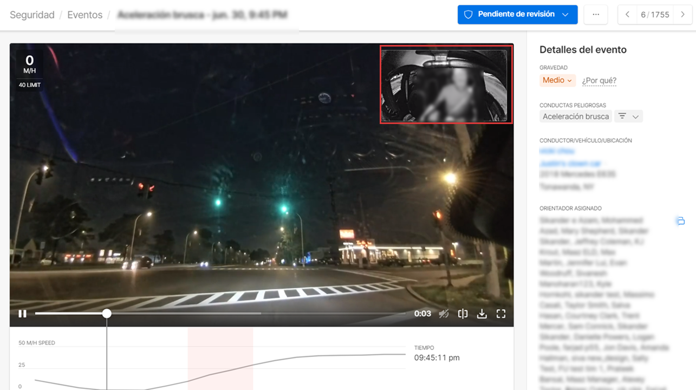The height and width of the screenshot is (390, 696).
Task: Go to the previous event arrow
Action: (x=627, y=15)
